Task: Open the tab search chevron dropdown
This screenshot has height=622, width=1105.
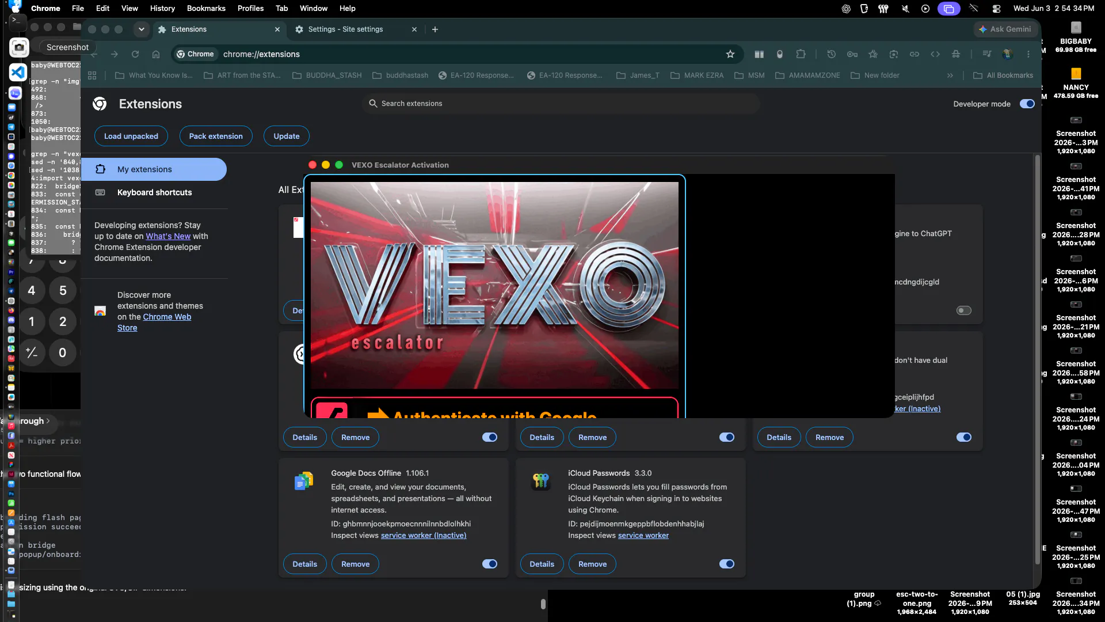Action: click(142, 29)
